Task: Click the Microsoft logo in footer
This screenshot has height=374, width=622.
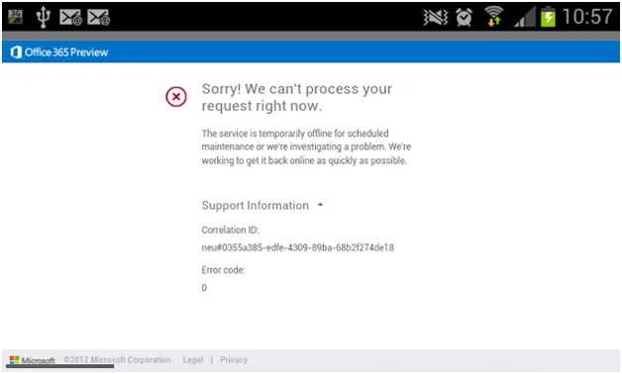Action: [x=32, y=360]
